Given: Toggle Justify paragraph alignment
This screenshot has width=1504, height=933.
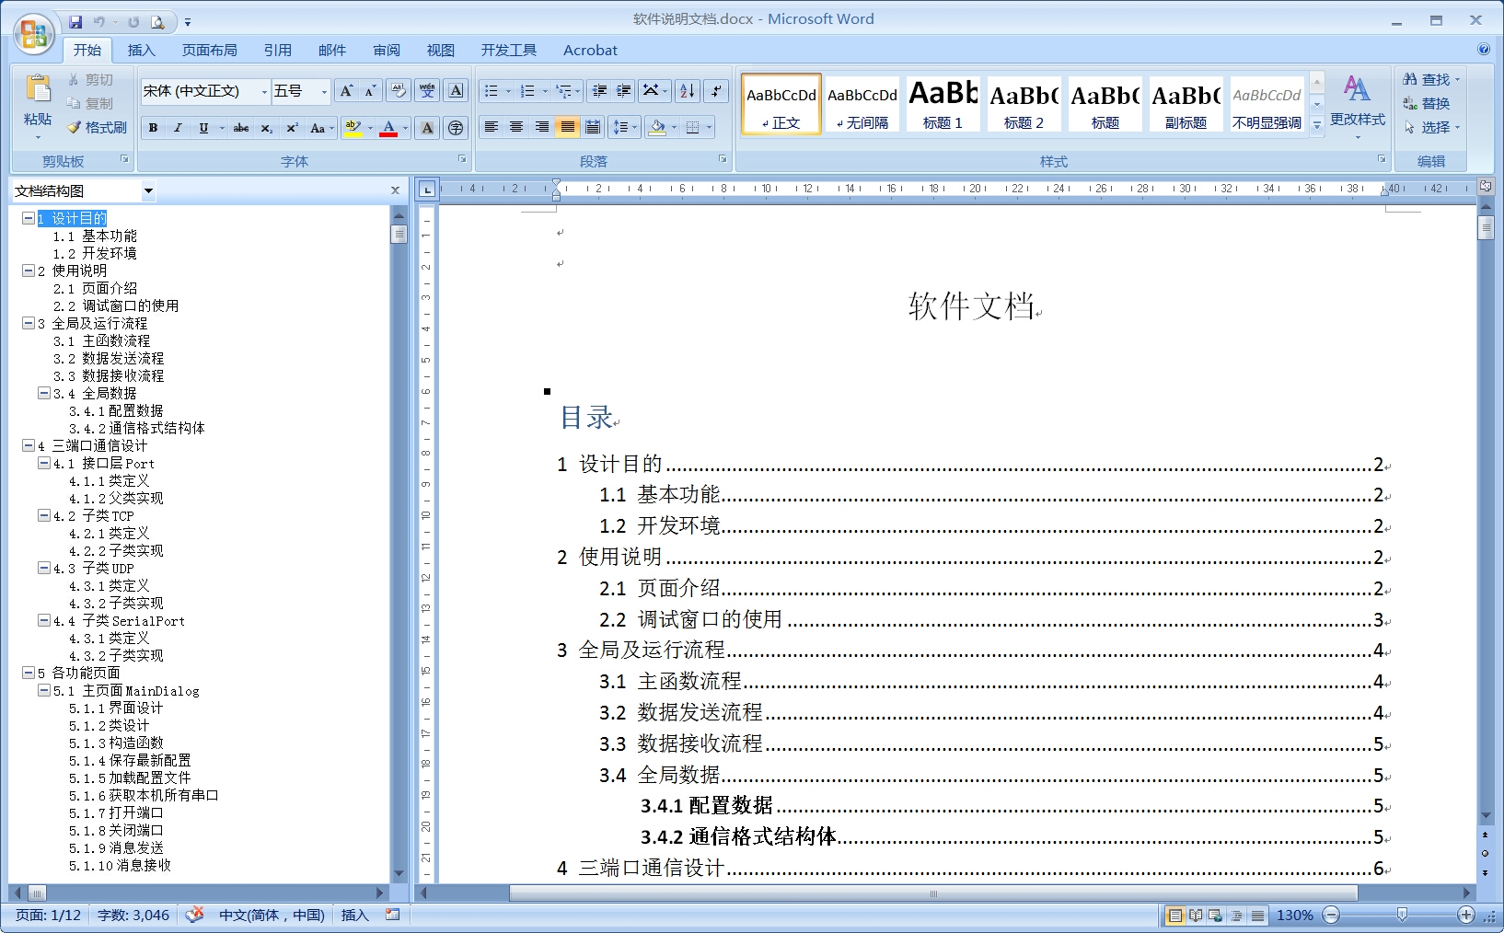Looking at the screenshot, I should 567,127.
